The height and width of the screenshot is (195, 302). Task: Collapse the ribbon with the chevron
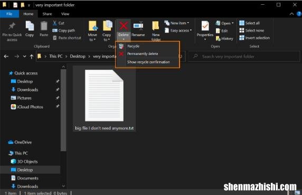[x=291, y=14]
